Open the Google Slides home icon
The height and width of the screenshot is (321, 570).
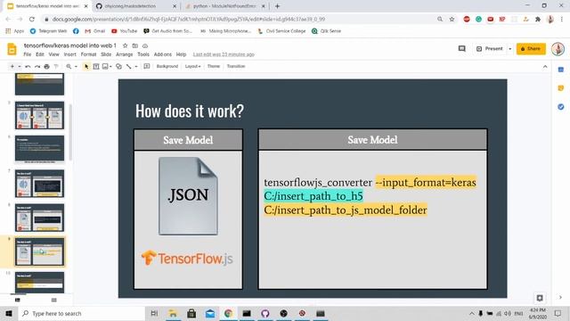tap(12, 49)
